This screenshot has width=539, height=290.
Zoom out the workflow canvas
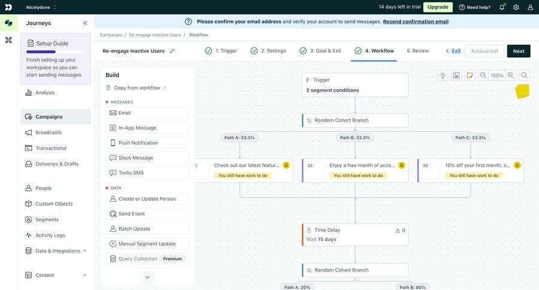coord(483,75)
